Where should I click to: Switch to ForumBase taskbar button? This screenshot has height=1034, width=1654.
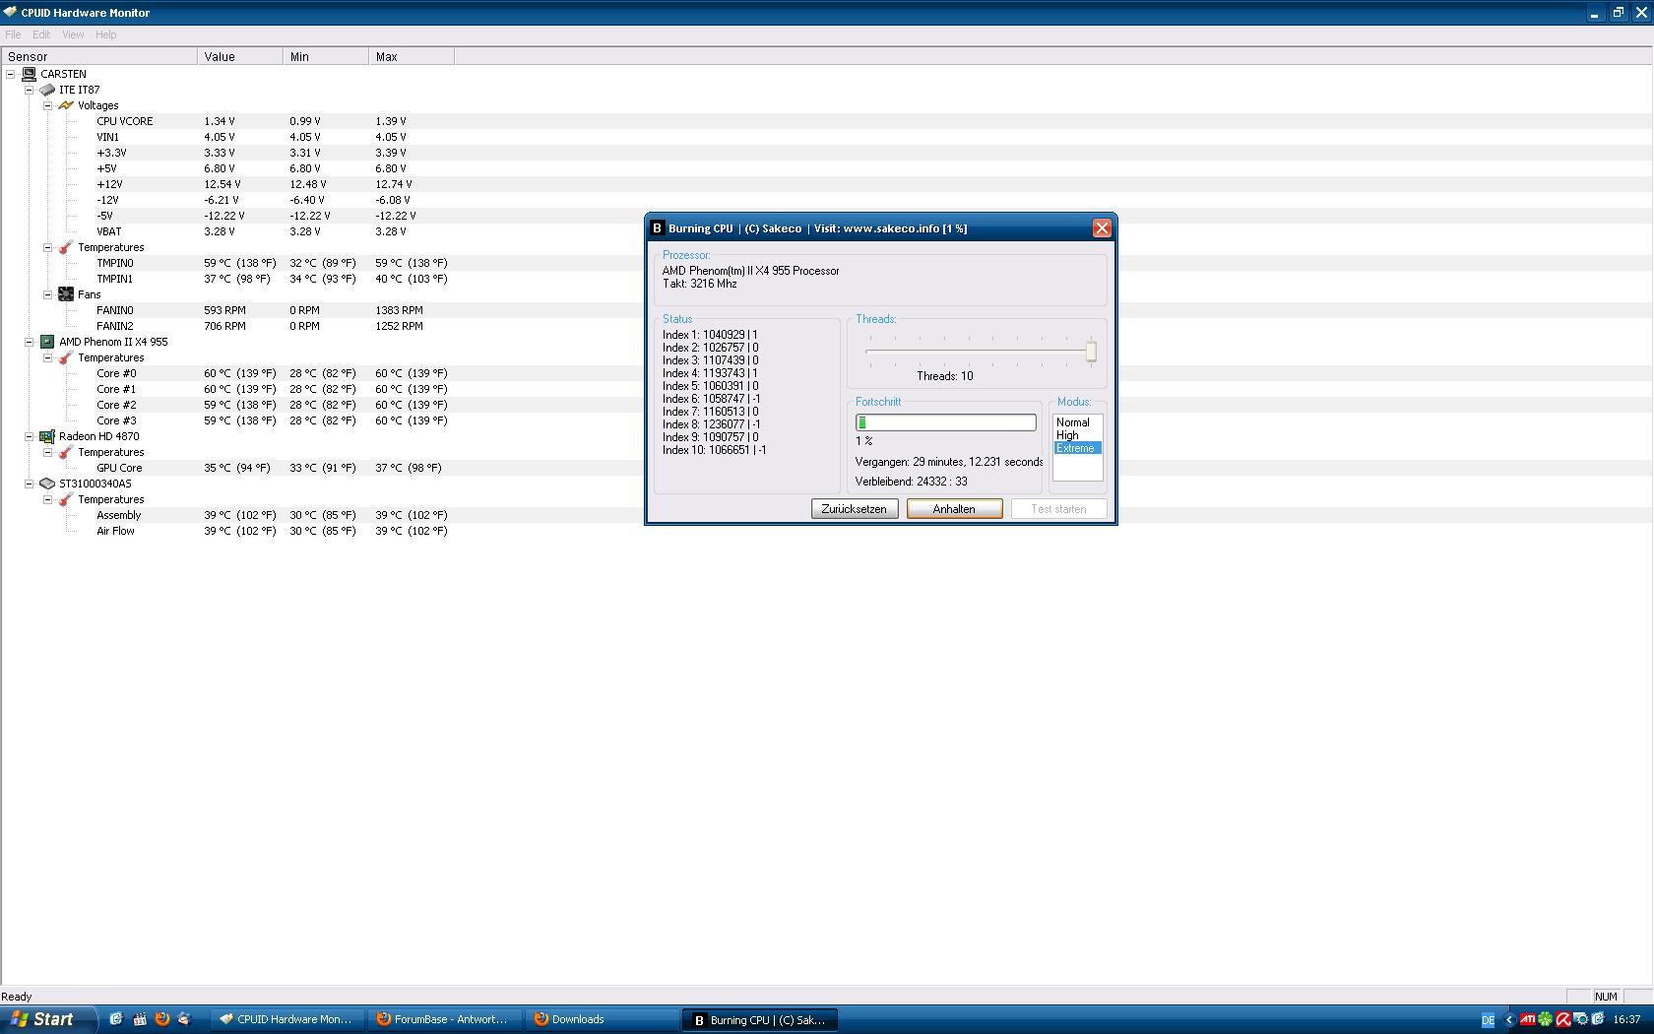(444, 1019)
